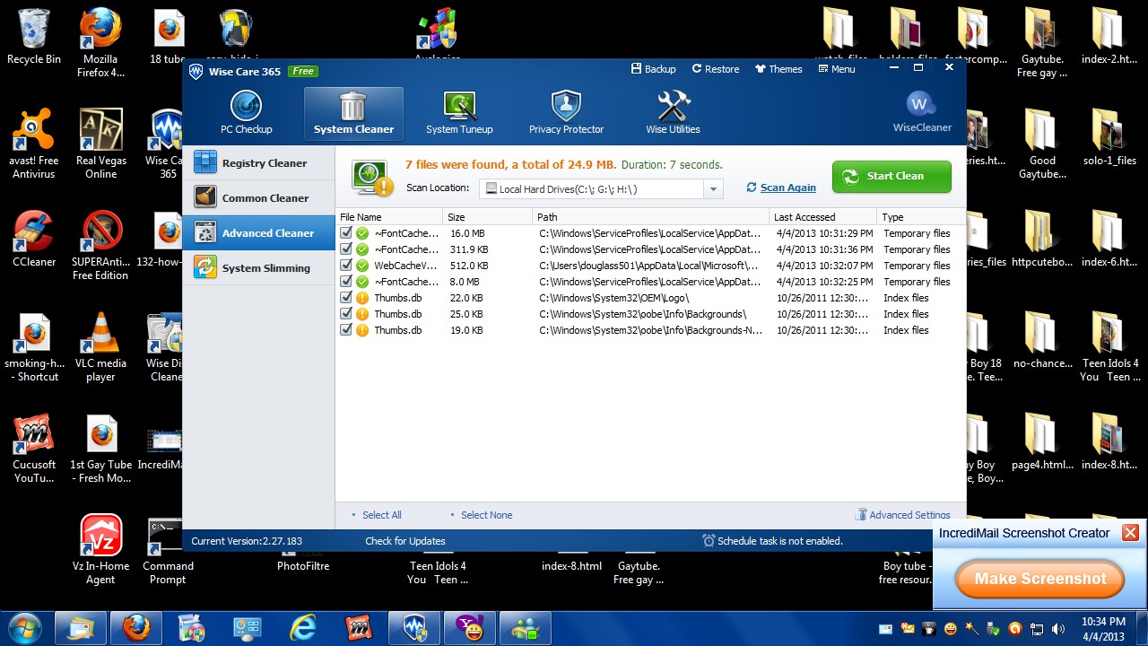The width and height of the screenshot is (1148, 646).
Task: Open the Windows Start menu
Action: (23, 626)
